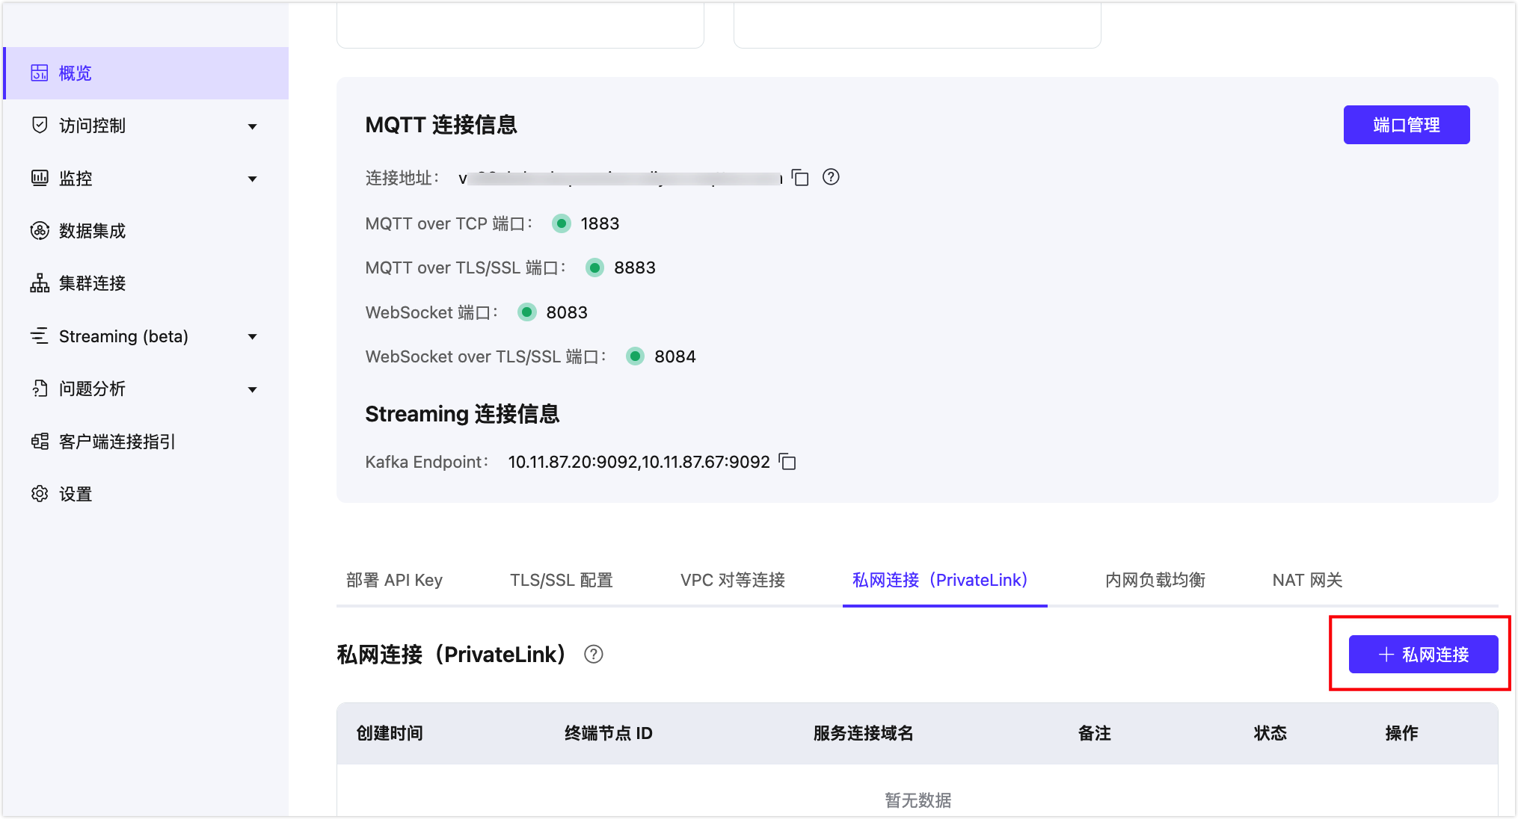Expand the 监控 submenu arrow
The height and width of the screenshot is (819, 1518).
click(x=253, y=179)
